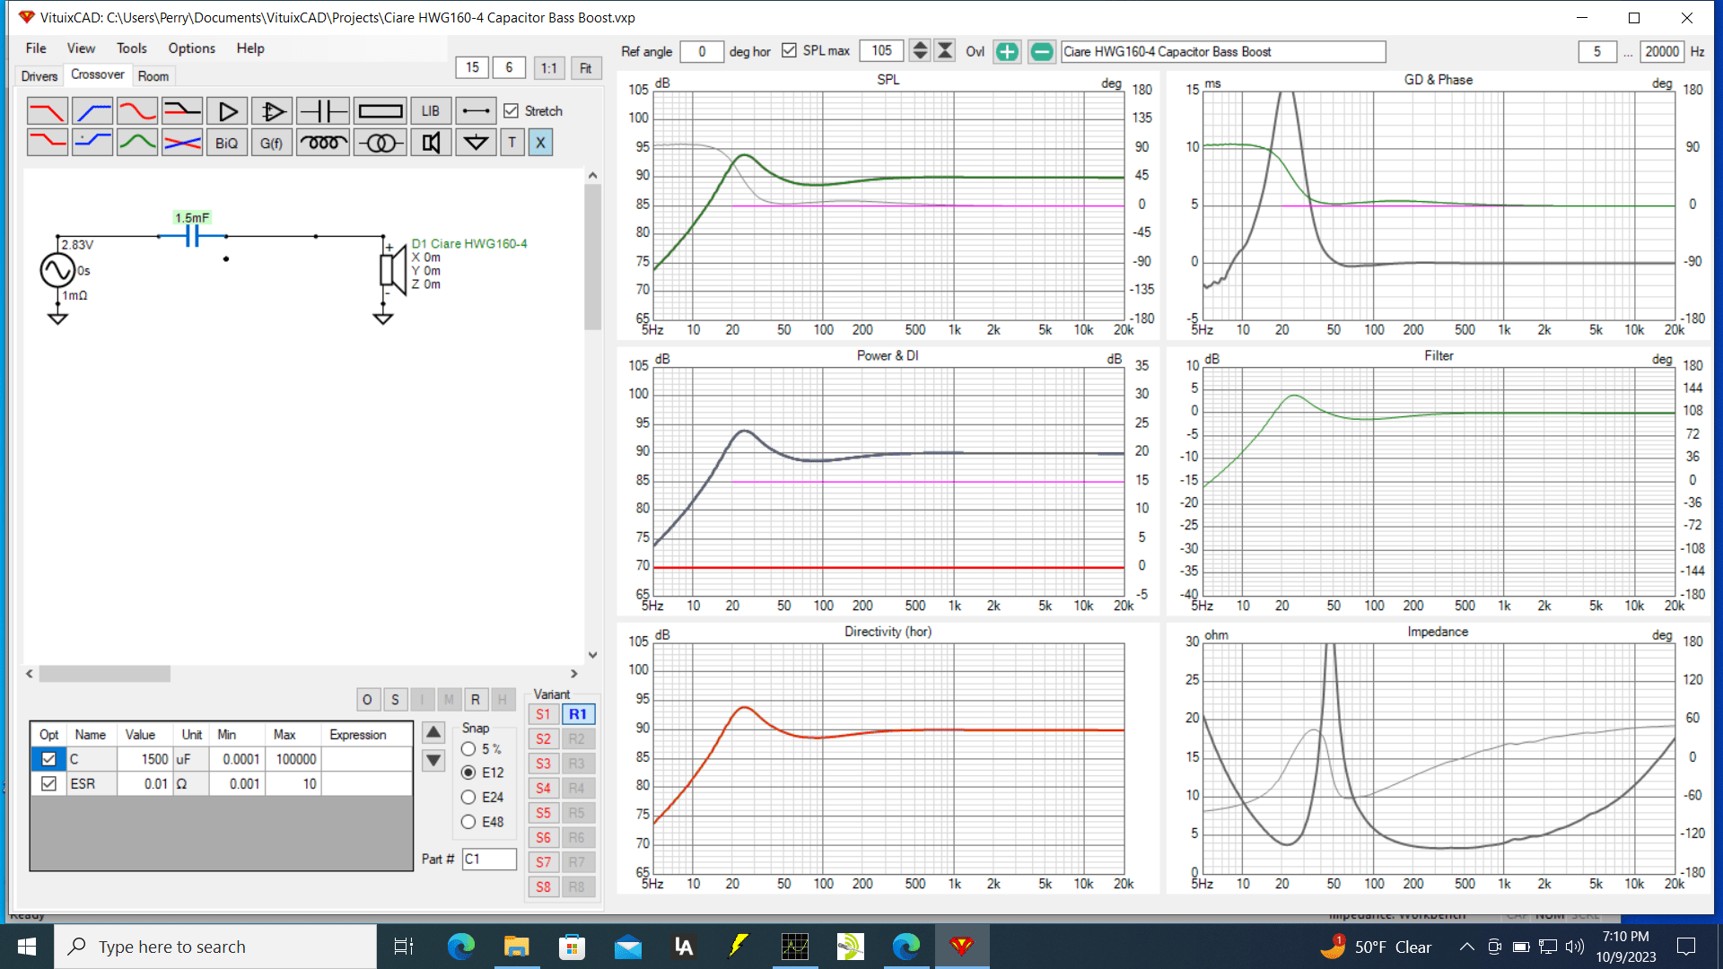1723x969 pixels.
Task: Click the Fit schematic button
Action: tap(585, 68)
